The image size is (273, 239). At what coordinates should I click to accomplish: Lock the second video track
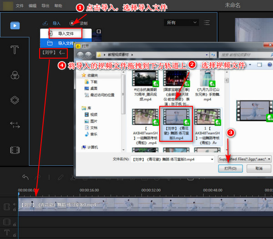(x=15, y=224)
